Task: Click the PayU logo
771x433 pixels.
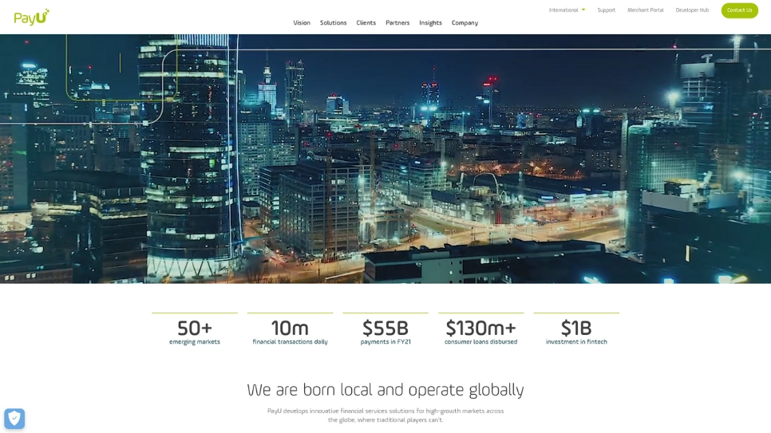Action: (32, 17)
